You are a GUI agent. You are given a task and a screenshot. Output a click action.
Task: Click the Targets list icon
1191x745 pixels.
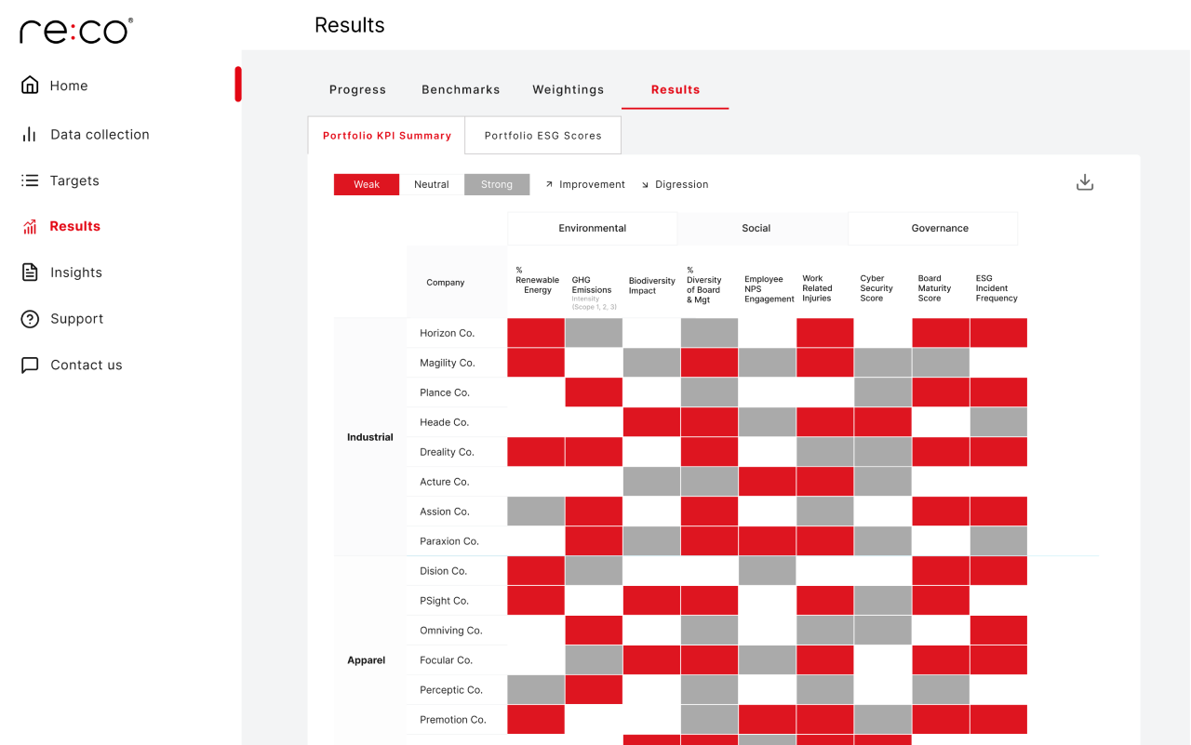coord(30,180)
